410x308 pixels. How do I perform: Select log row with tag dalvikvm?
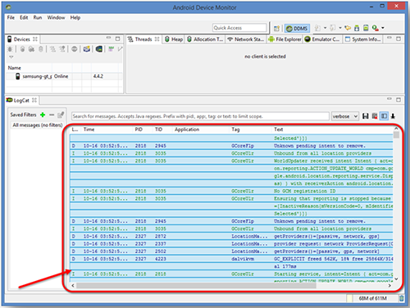[232, 259]
